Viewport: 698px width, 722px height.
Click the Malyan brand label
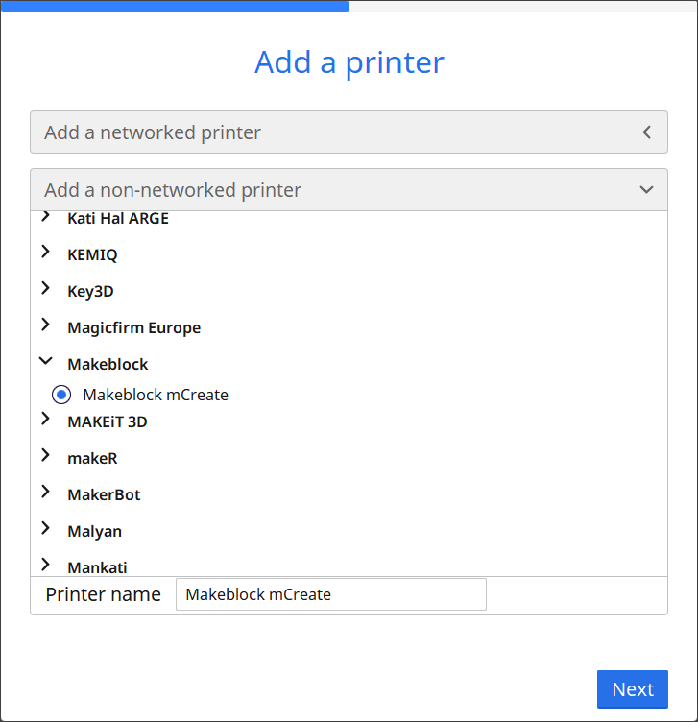pyautogui.click(x=94, y=531)
